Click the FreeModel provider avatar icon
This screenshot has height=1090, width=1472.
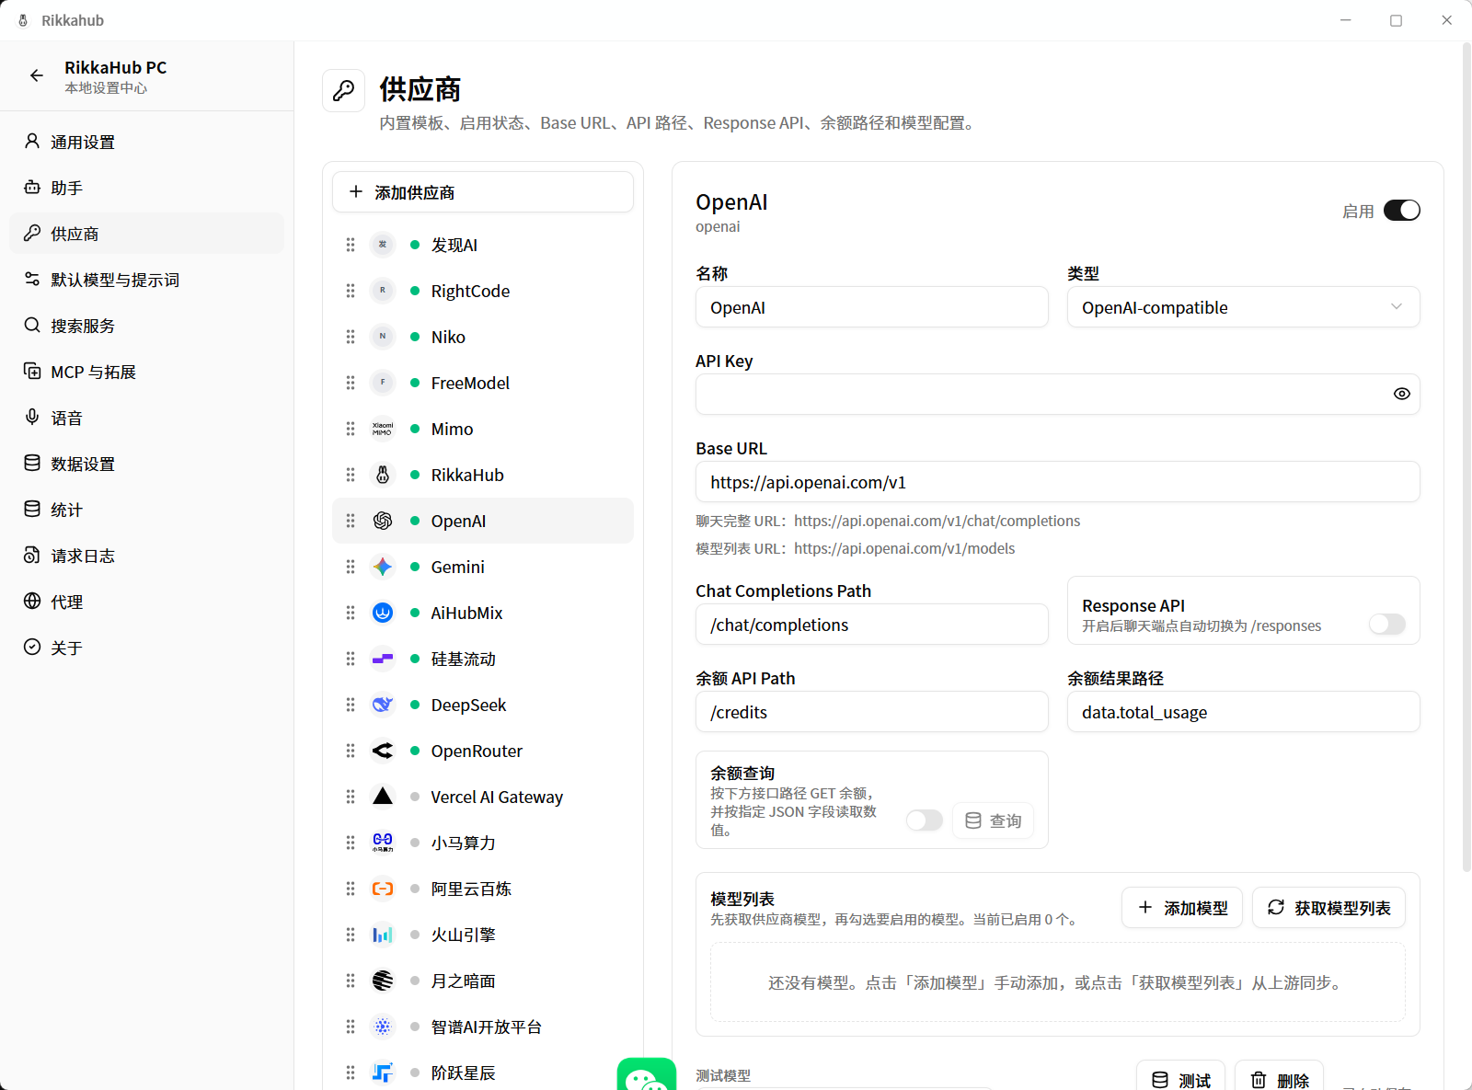(x=383, y=383)
